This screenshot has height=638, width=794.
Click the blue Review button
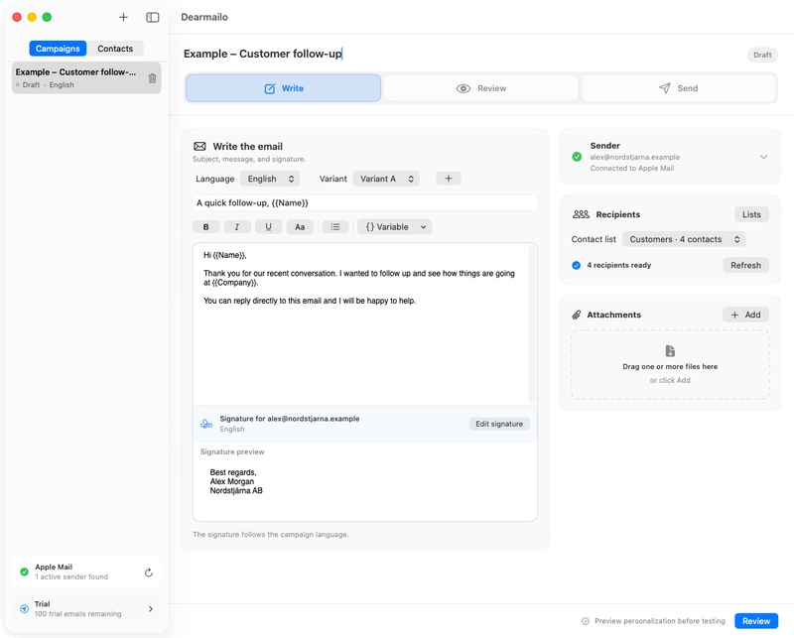click(x=756, y=621)
